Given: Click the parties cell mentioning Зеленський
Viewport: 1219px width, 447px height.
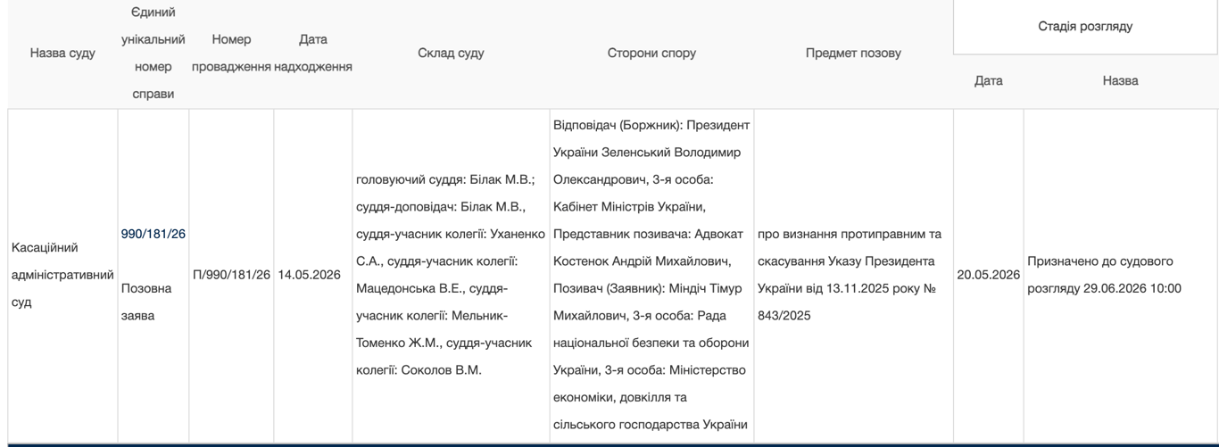Looking at the screenshot, I should (651, 275).
